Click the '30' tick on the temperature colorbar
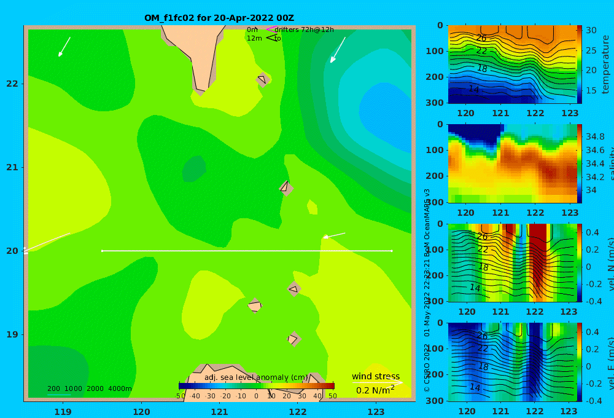The width and height of the screenshot is (614, 418). point(591,30)
